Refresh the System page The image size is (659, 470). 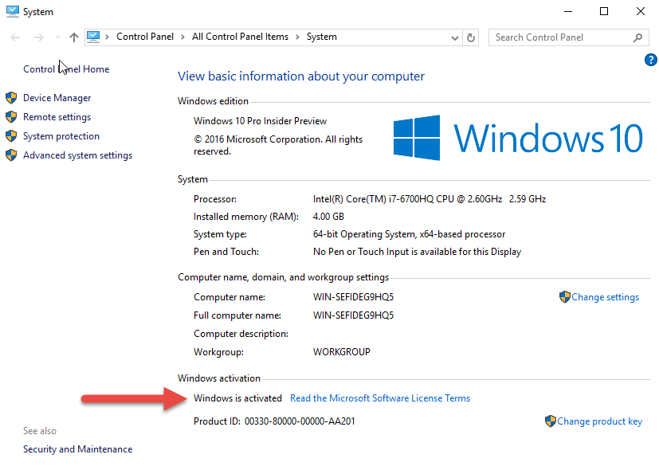471,37
